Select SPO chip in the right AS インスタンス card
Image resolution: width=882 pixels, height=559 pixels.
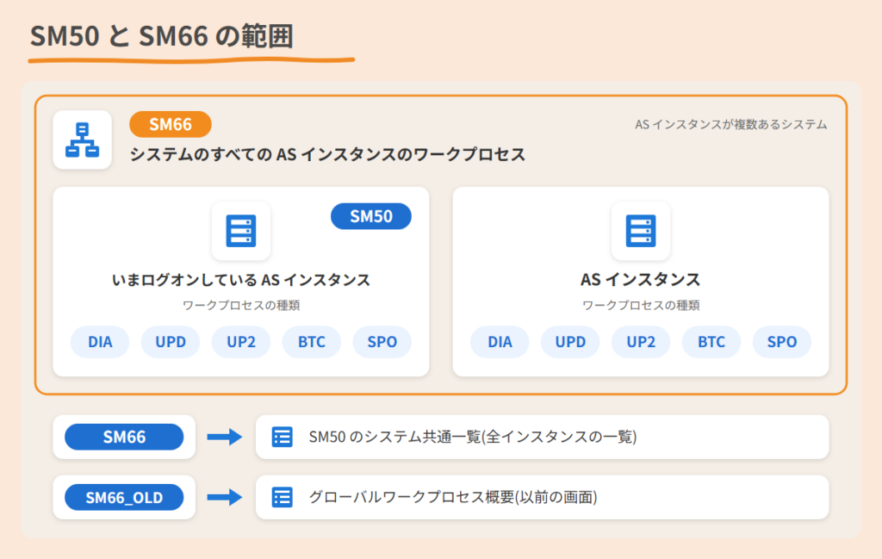[782, 342]
